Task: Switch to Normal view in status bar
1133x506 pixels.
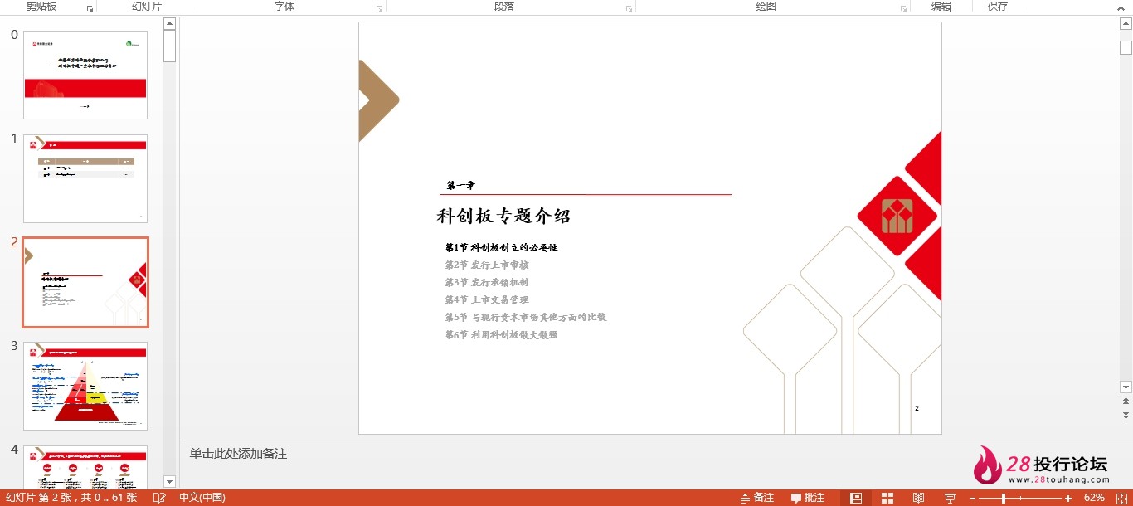Action: (856, 498)
